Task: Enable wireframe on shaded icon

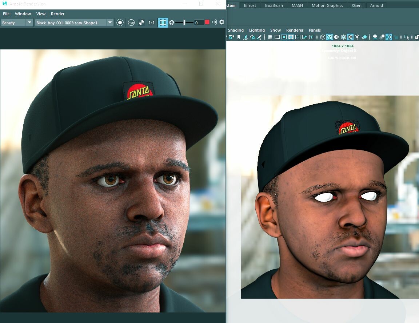Action: (343, 37)
